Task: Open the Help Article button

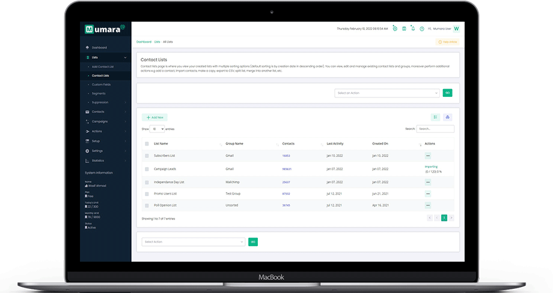Action: point(448,42)
